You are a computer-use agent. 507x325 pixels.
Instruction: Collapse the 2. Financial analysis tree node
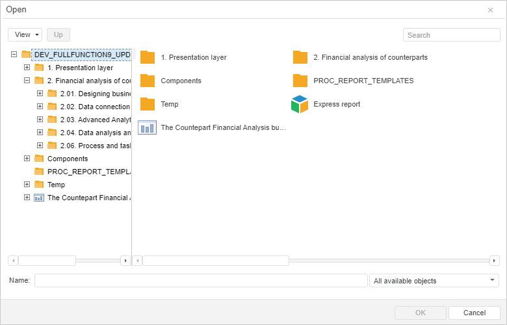point(27,81)
